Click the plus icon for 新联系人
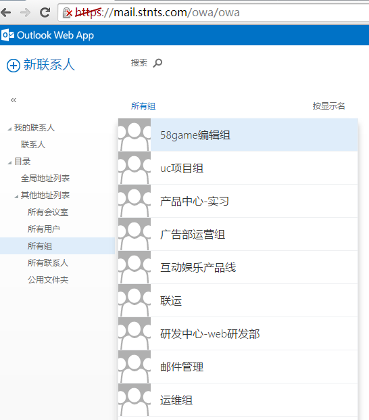The height and width of the screenshot is (420, 369). point(14,66)
